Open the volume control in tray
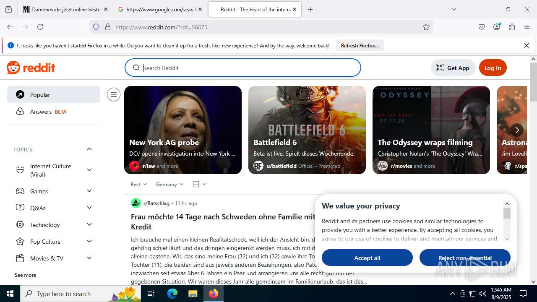This screenshot has height=302, width=537. tap(483, 294)
